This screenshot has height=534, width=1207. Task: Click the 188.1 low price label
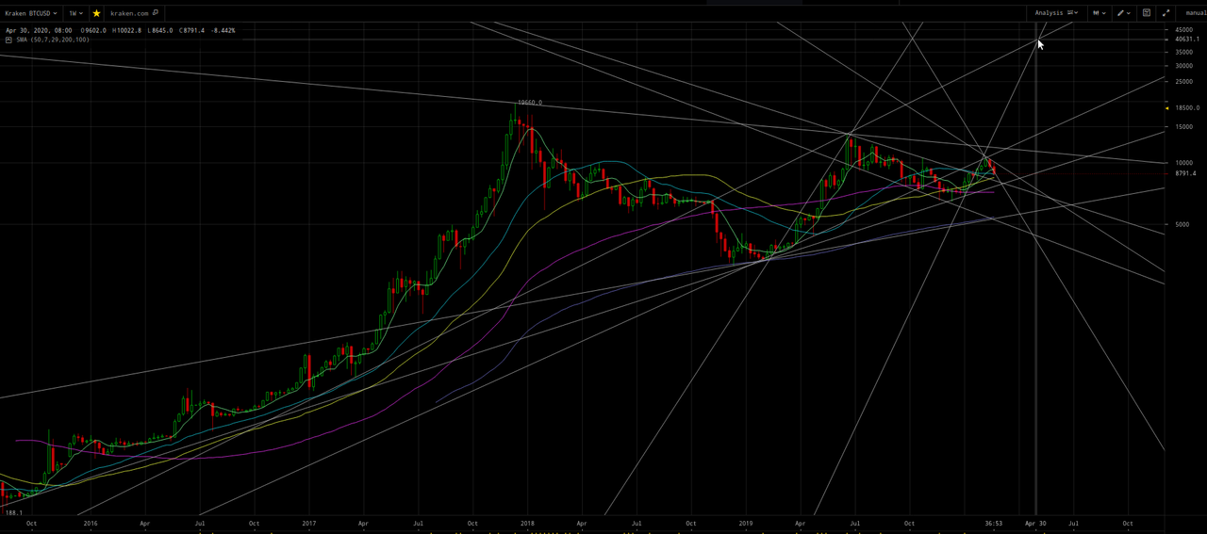click(12, 512)
